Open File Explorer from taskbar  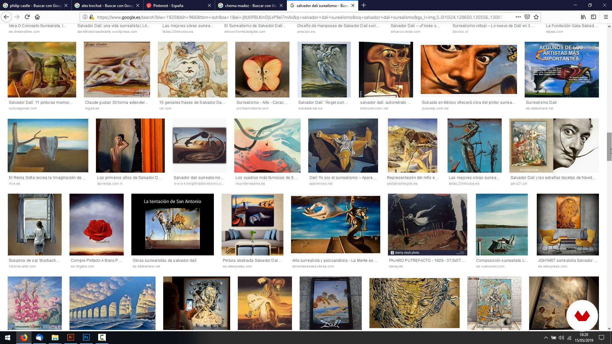[55, 338]
